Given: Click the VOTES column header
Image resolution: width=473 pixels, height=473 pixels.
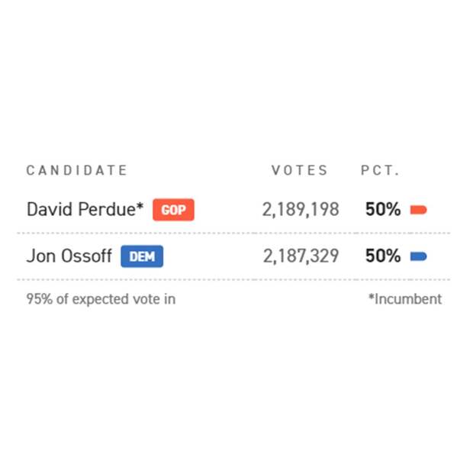Looking at the screenshot, I should pos(299,170).
